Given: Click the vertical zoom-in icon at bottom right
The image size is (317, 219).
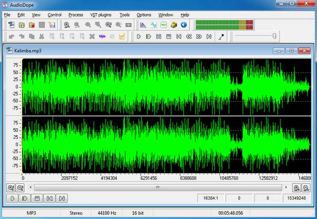Looking at the screenshot, I should click(296, 188).
